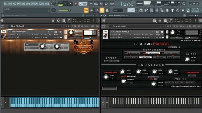202x113 pixels.
Task: Select the Grand Imperial instrument
Action: [153, 53]
